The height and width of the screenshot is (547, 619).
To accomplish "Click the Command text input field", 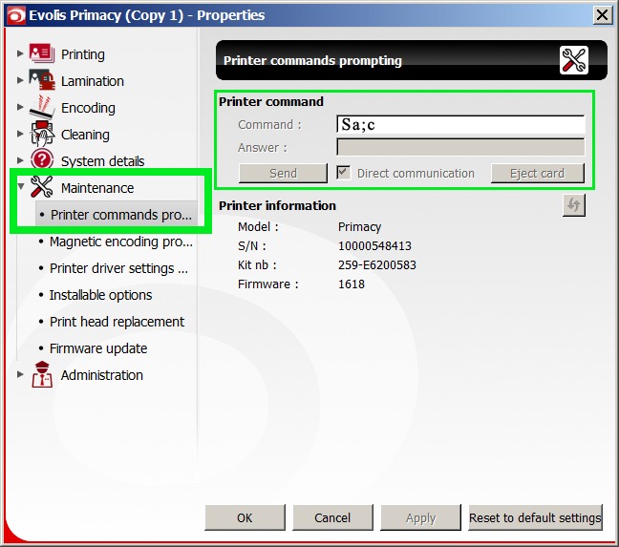I will 460,124.
